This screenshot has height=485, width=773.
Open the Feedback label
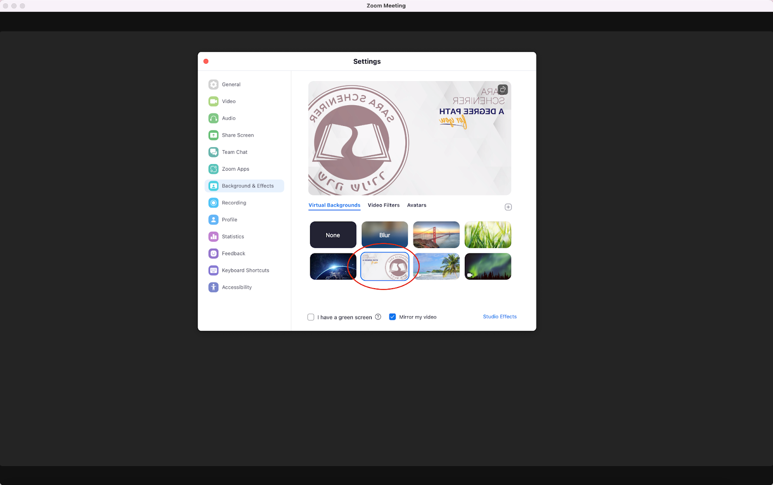pyautogui.click(x=233, y=253)
